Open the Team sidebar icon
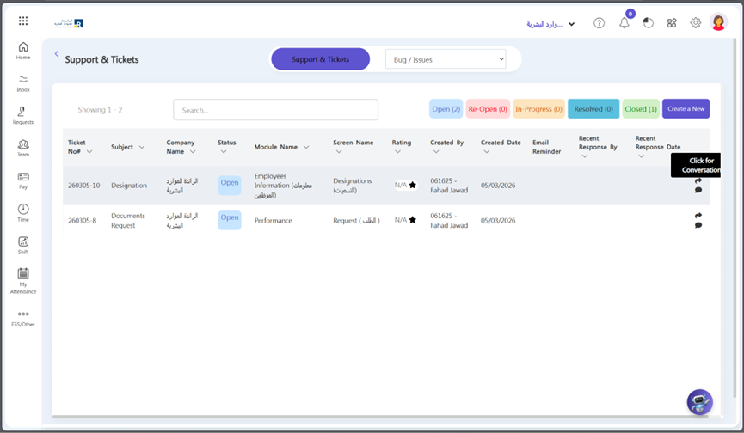This screenshot has height=433, width=744. (x=23, y=148)
